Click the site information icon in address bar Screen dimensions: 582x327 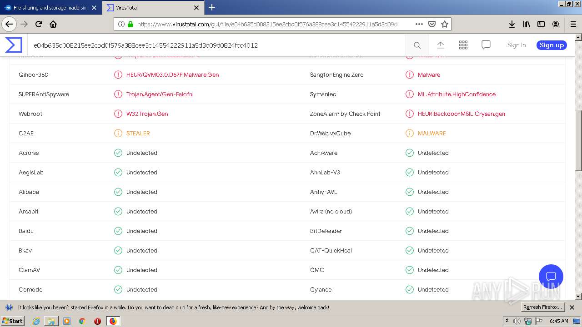121,24
